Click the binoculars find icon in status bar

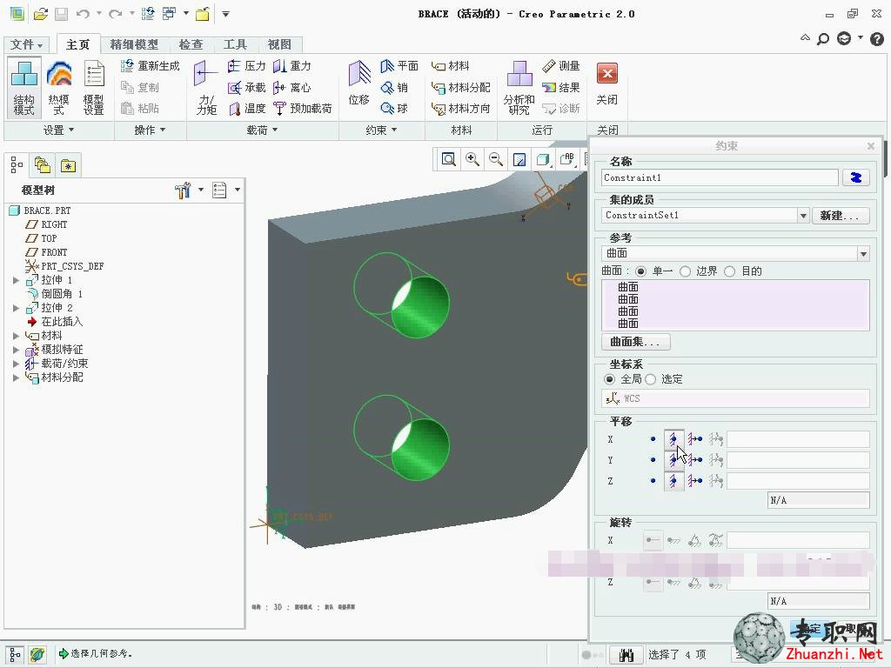pyautogui.click(x=626, y=655)
